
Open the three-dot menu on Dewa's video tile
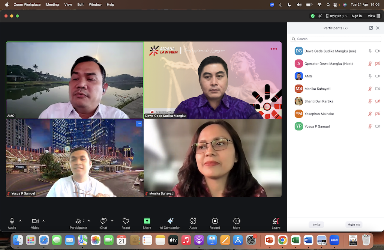point(274,49)
